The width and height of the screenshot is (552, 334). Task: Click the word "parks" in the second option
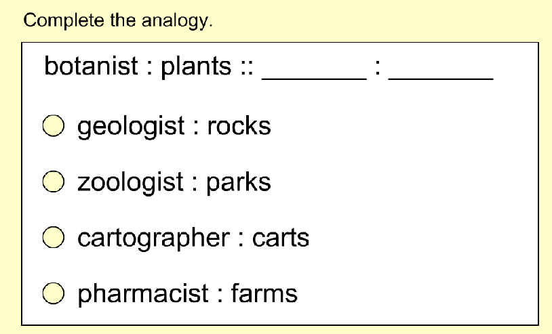[239, 183]
